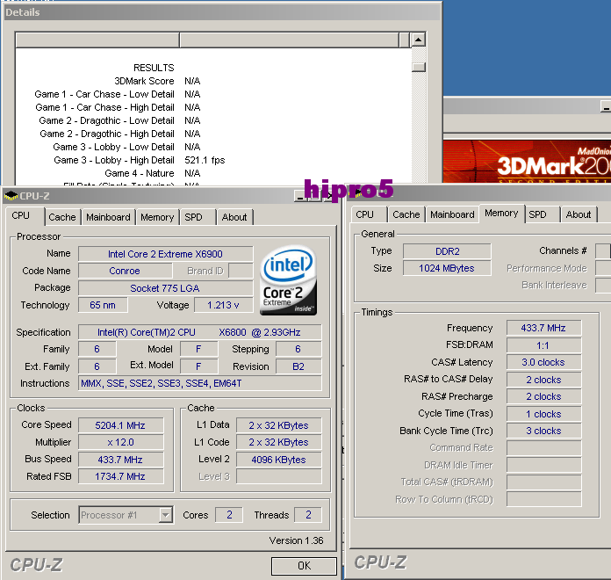Select the CPU tab in left CPU-Z window
This screenshot has height=580, width=611.
pos(25,215)
